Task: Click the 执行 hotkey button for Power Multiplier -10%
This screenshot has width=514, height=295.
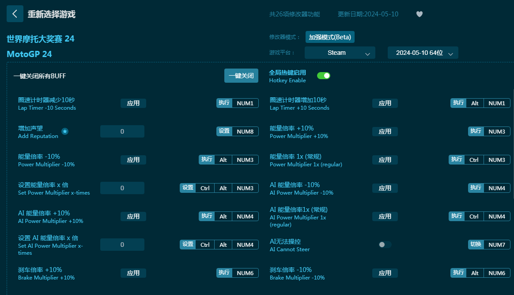Action: (207, 160)
